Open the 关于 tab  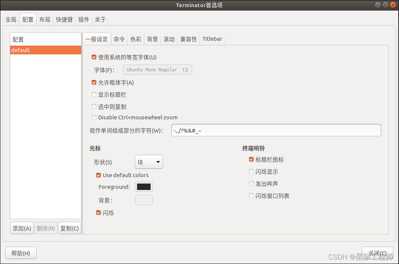(100, 20)
